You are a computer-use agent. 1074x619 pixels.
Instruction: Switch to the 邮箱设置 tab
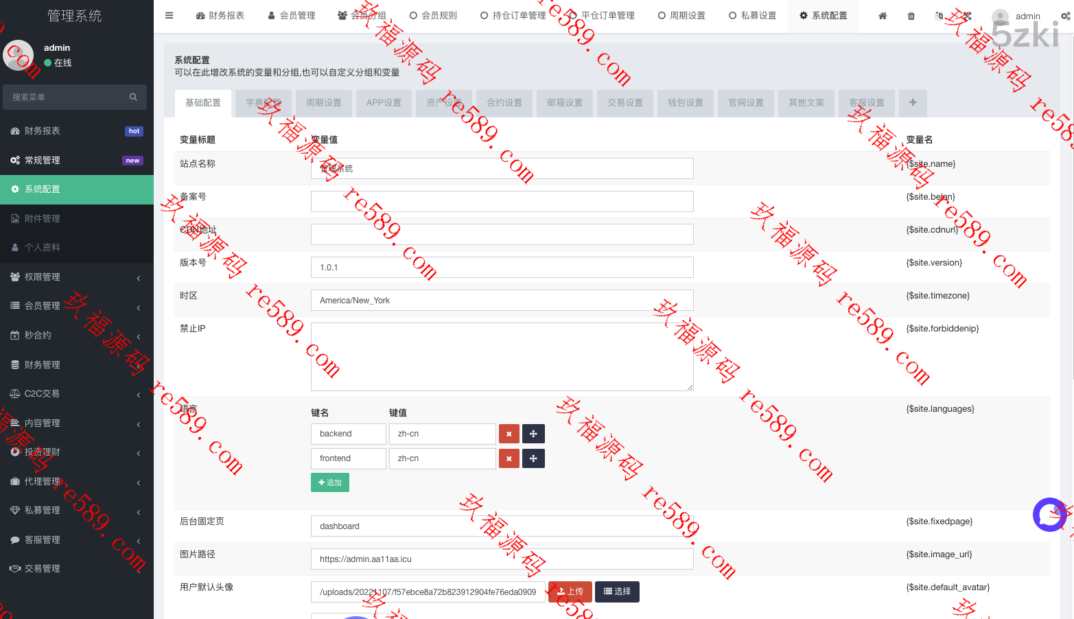(565, 103)
